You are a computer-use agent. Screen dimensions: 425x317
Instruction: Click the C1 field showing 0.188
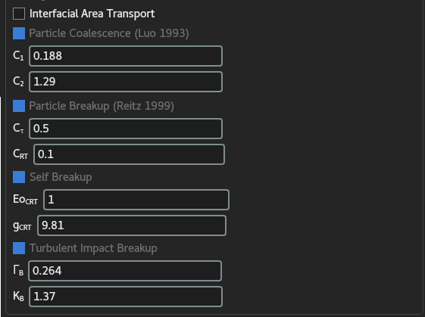pos(126,56)
